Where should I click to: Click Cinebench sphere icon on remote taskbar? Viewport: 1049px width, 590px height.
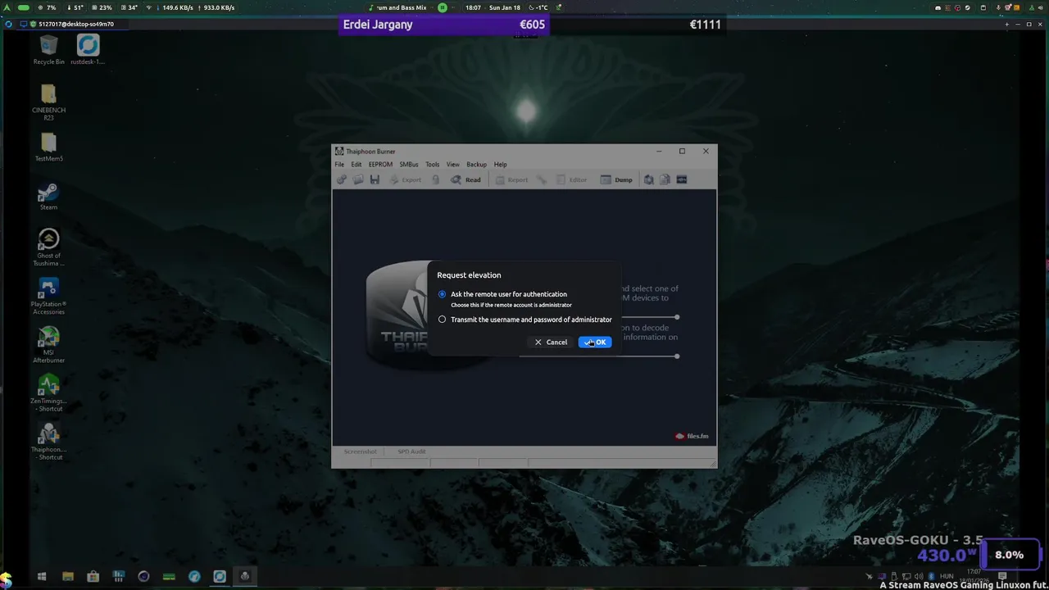coord(143,577)
